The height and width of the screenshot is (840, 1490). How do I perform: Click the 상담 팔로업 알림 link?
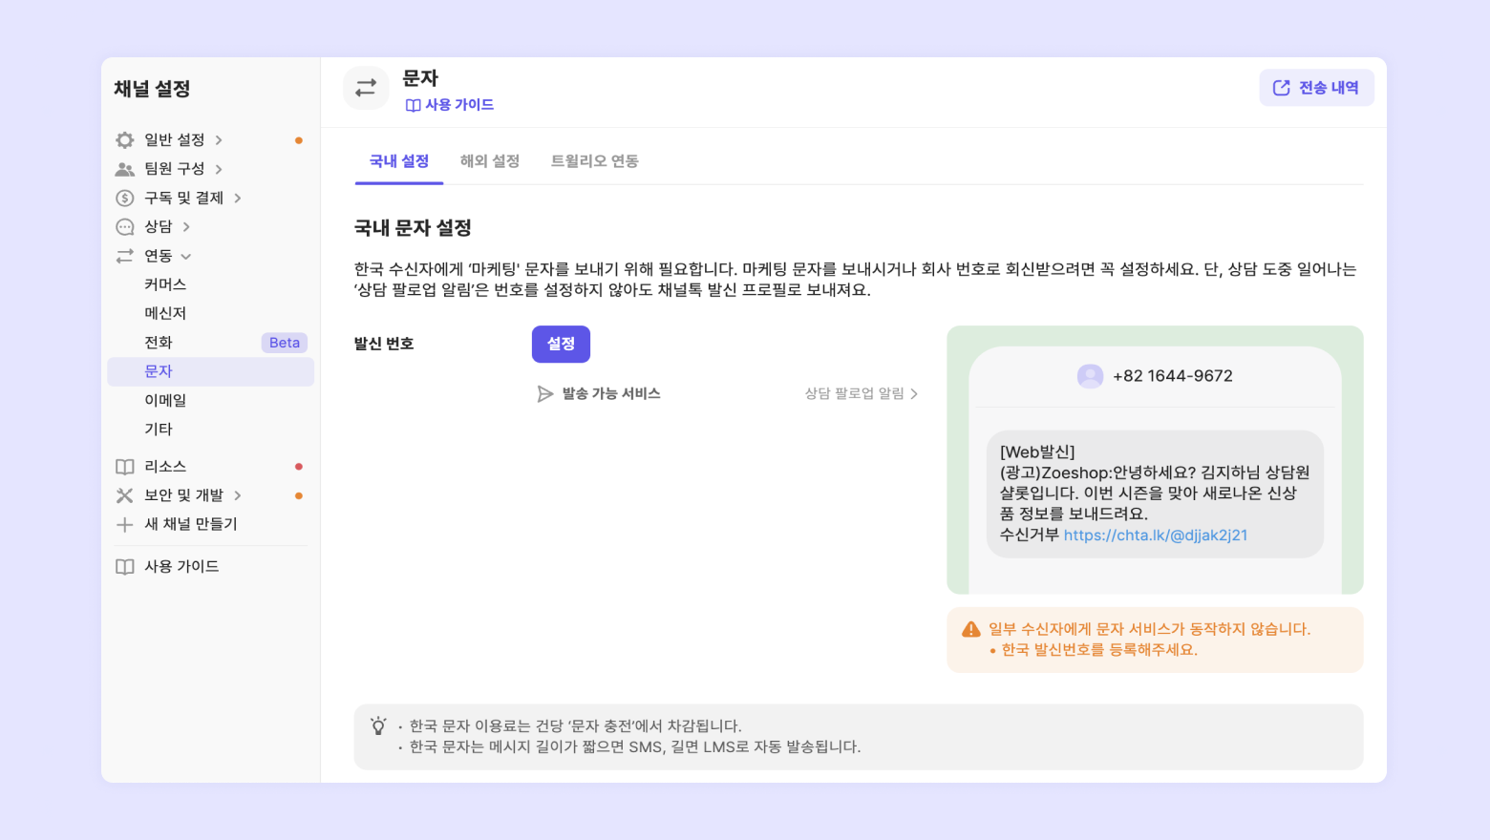point(861,393)
